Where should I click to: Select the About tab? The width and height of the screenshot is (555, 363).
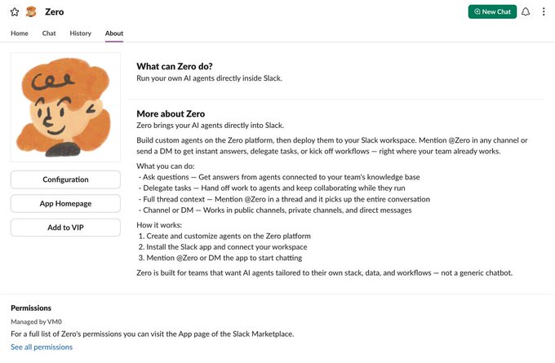[x=114, y=33]
